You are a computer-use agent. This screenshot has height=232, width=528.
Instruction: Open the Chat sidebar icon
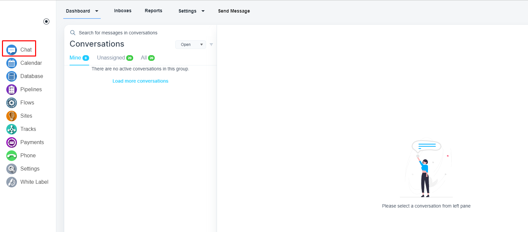pyautogui.click(x=12, y=50)
